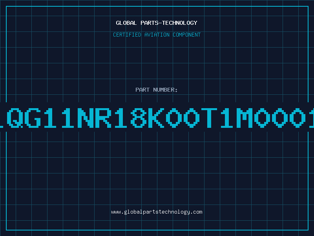Click the word COMPONENT in the subtitle
Viewport: 314px width, 236px height.
[187, 35]
